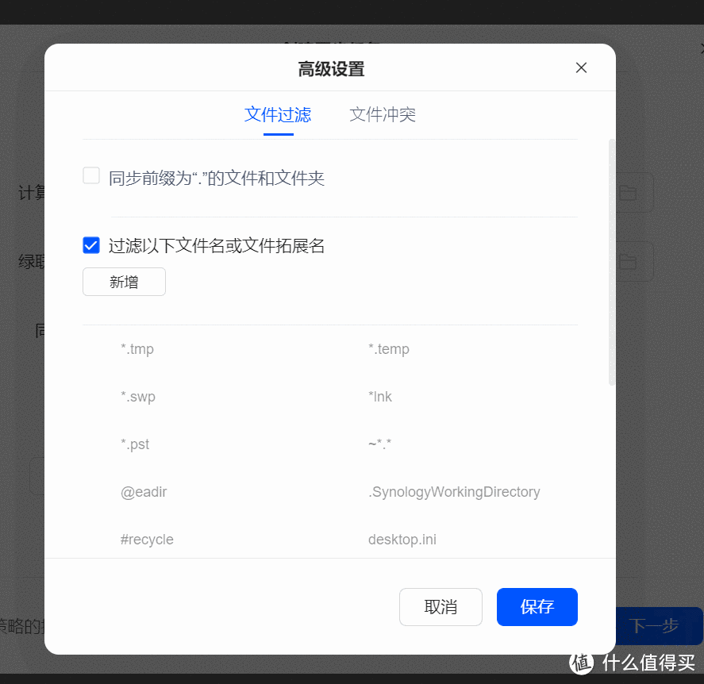Select the *.tmp filter entry

click(x=137, y=348)
